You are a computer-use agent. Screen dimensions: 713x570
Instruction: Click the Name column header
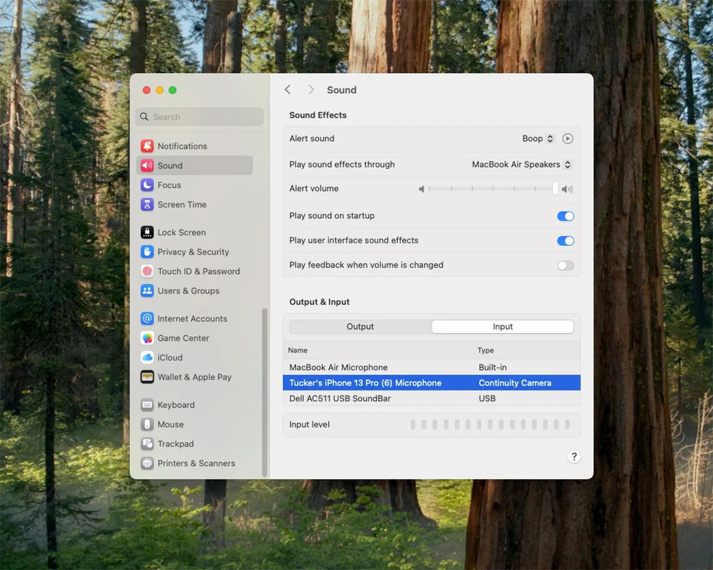[x=298, y=350]
